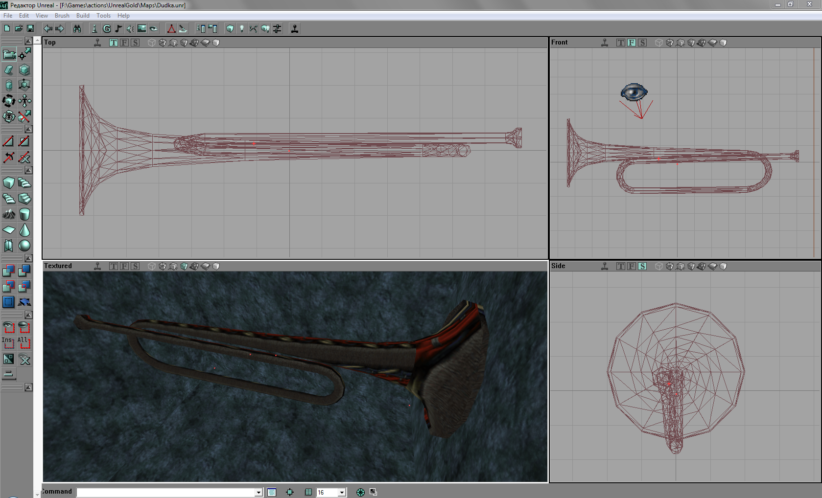Collapse the brush clipping tools group
This screenshot has height=498, width=822.
pyautogui.click(x=28, y=129)
